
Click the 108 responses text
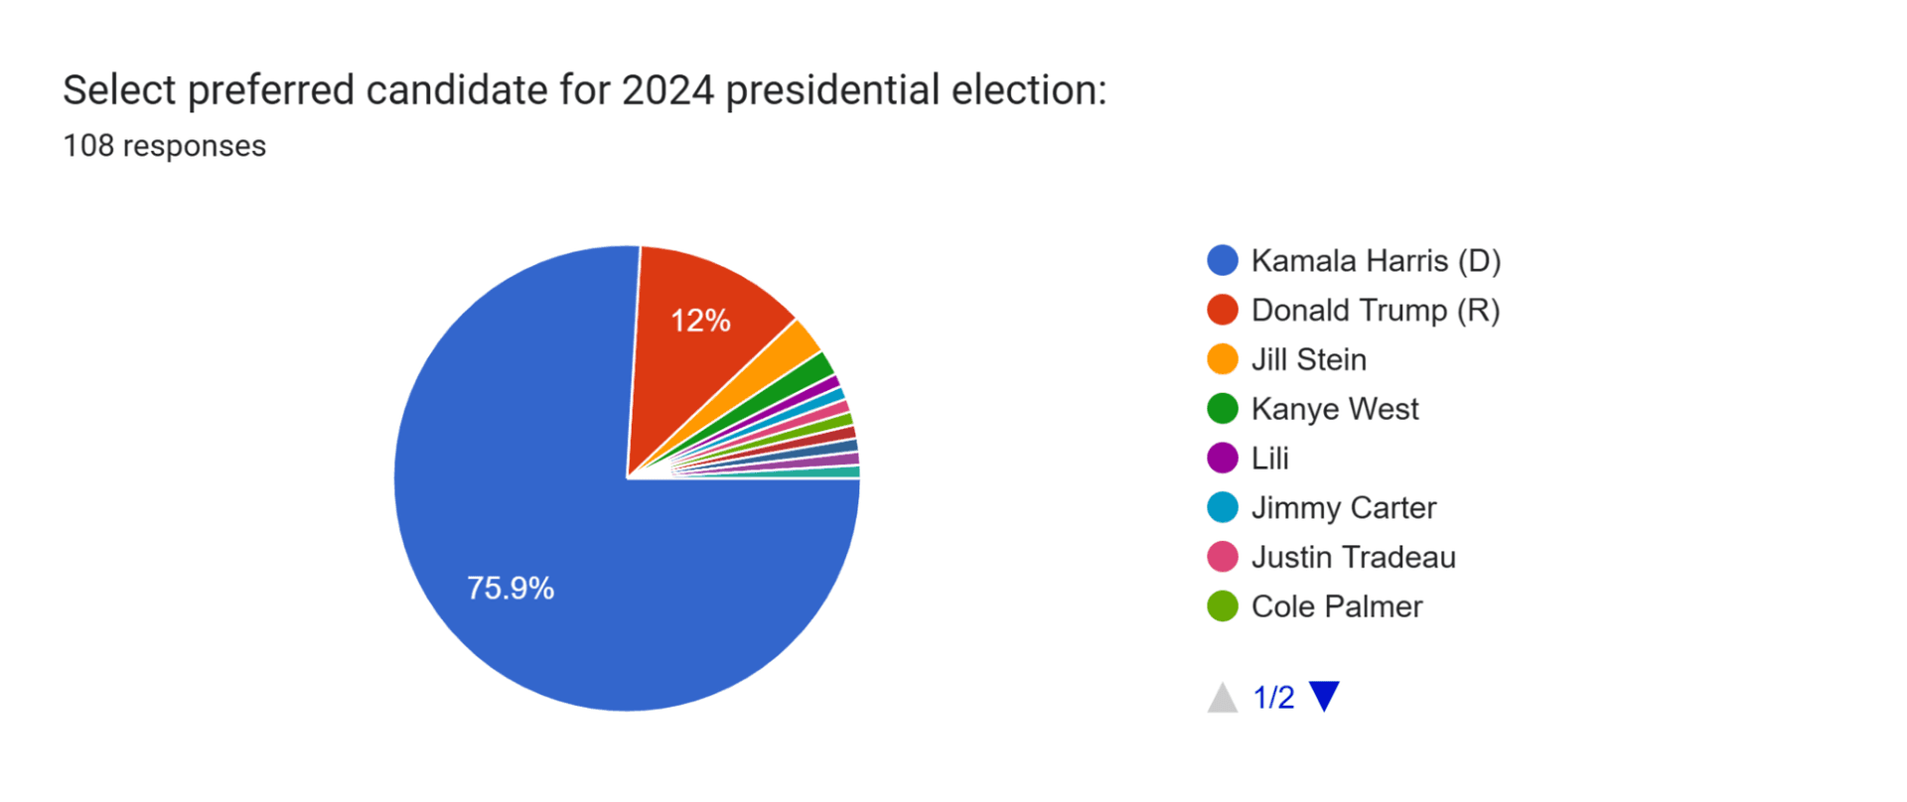(x=165, y=146)
